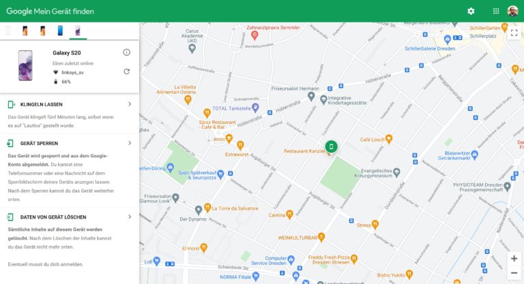Click the 66% battery icon
This screenshot has width=524, height=284.
point(55,82)
